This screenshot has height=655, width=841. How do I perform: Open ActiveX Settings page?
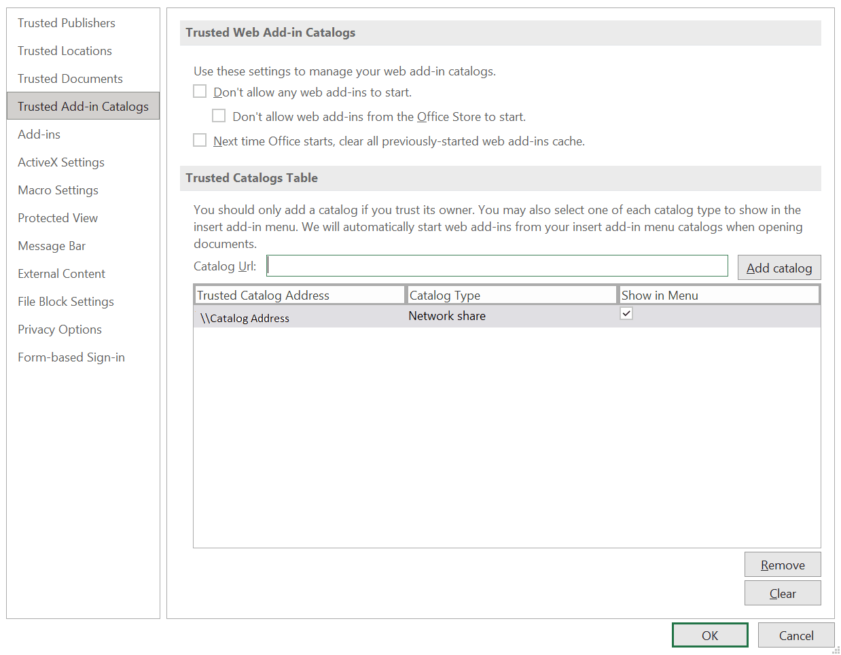[x=60, y=162]
